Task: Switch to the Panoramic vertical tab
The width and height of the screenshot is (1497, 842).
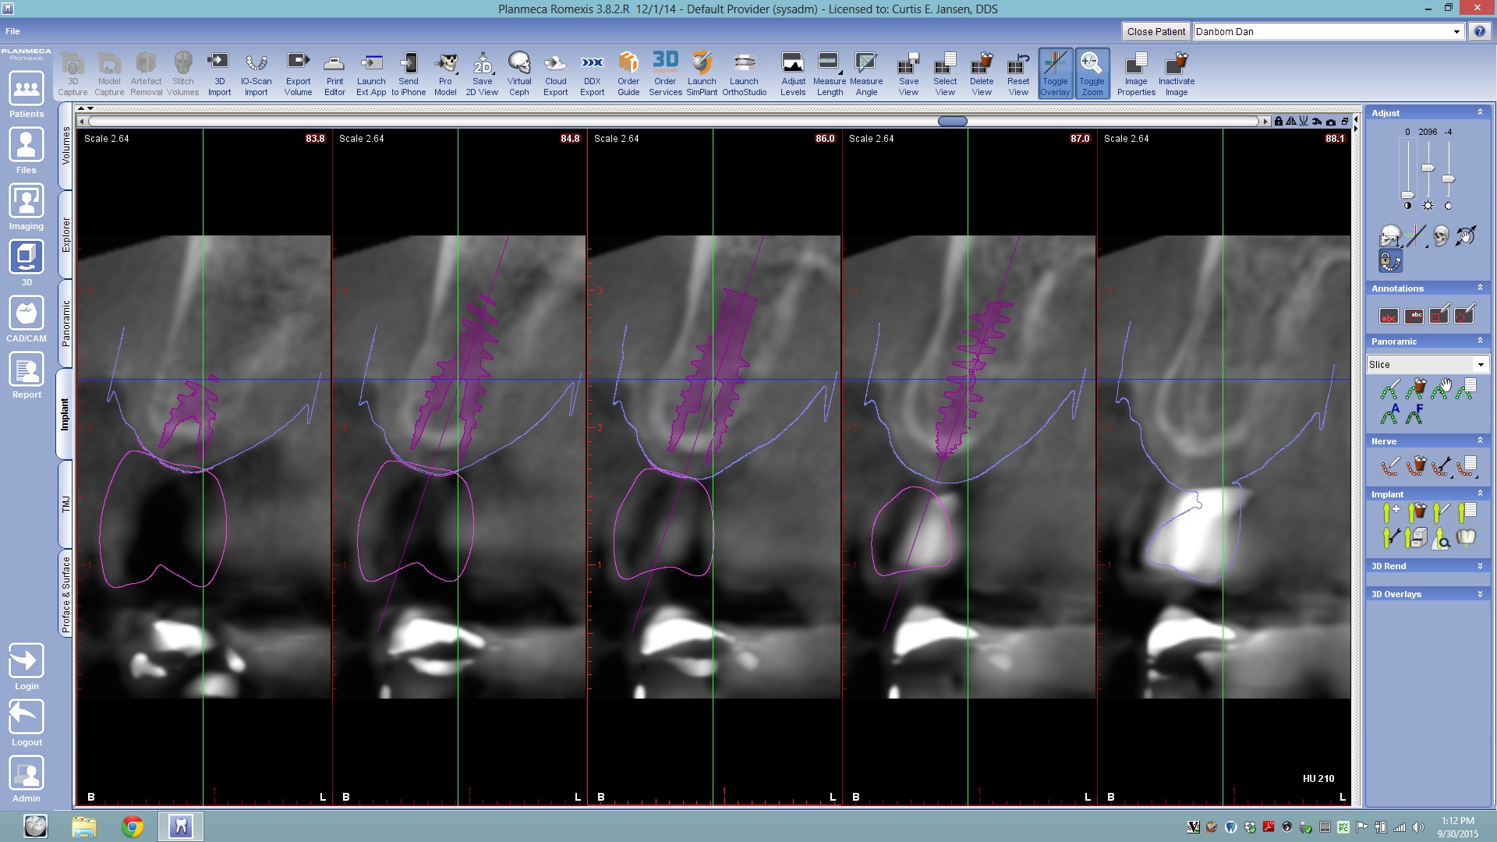Action: click(66, 324)
